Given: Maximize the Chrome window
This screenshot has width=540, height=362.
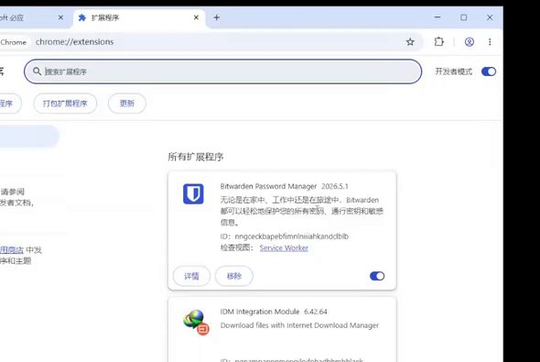Looking at the screenshot, I should pos(463,17).
